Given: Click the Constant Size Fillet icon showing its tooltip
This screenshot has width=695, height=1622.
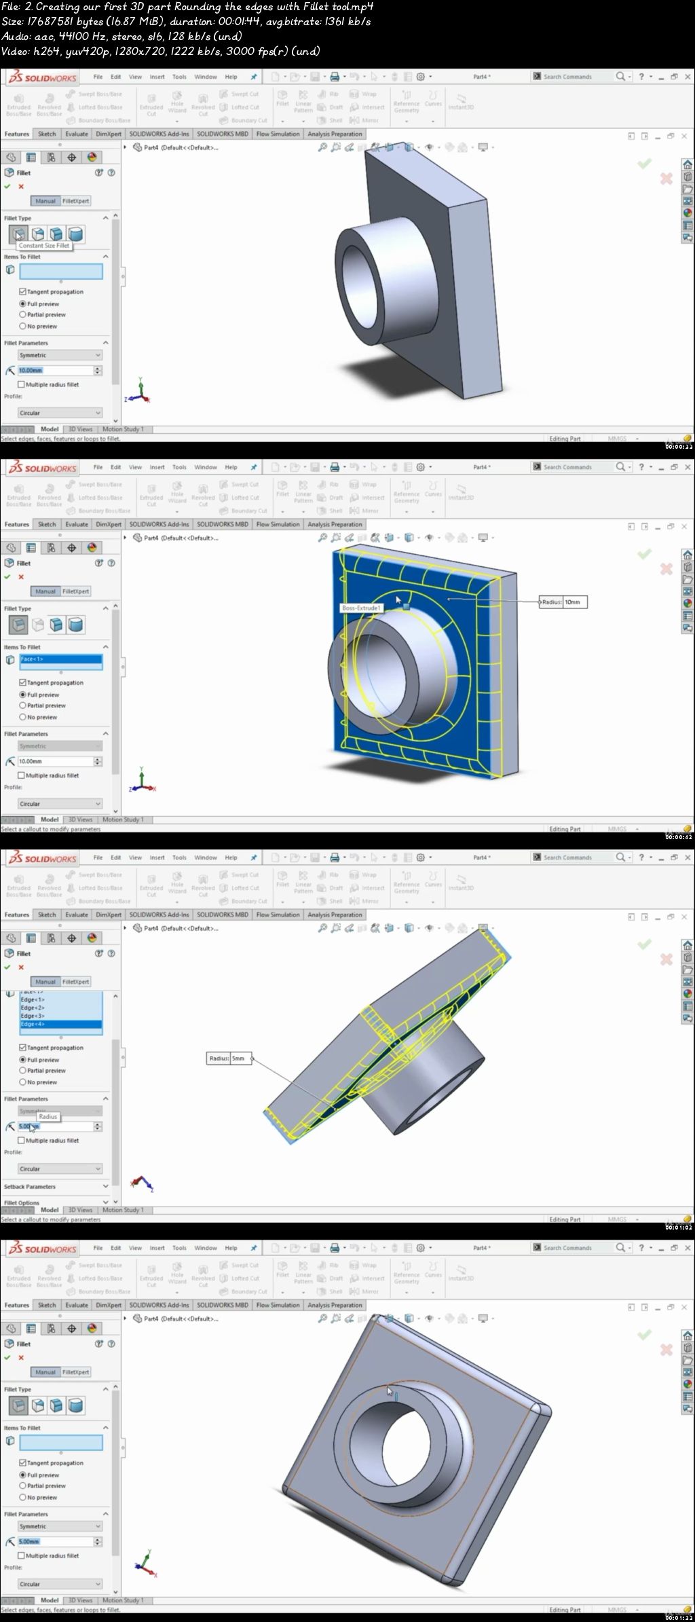Looking at the screenshot, I should tap(18, 234).
